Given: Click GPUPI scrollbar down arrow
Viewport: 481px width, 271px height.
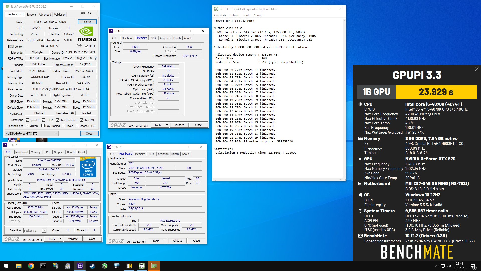Looking at the screenshot, I should tap(344, 176).
